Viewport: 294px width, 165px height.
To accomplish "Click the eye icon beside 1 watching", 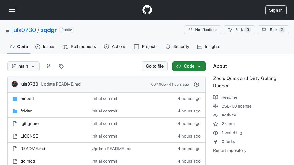I will point(216,133).
